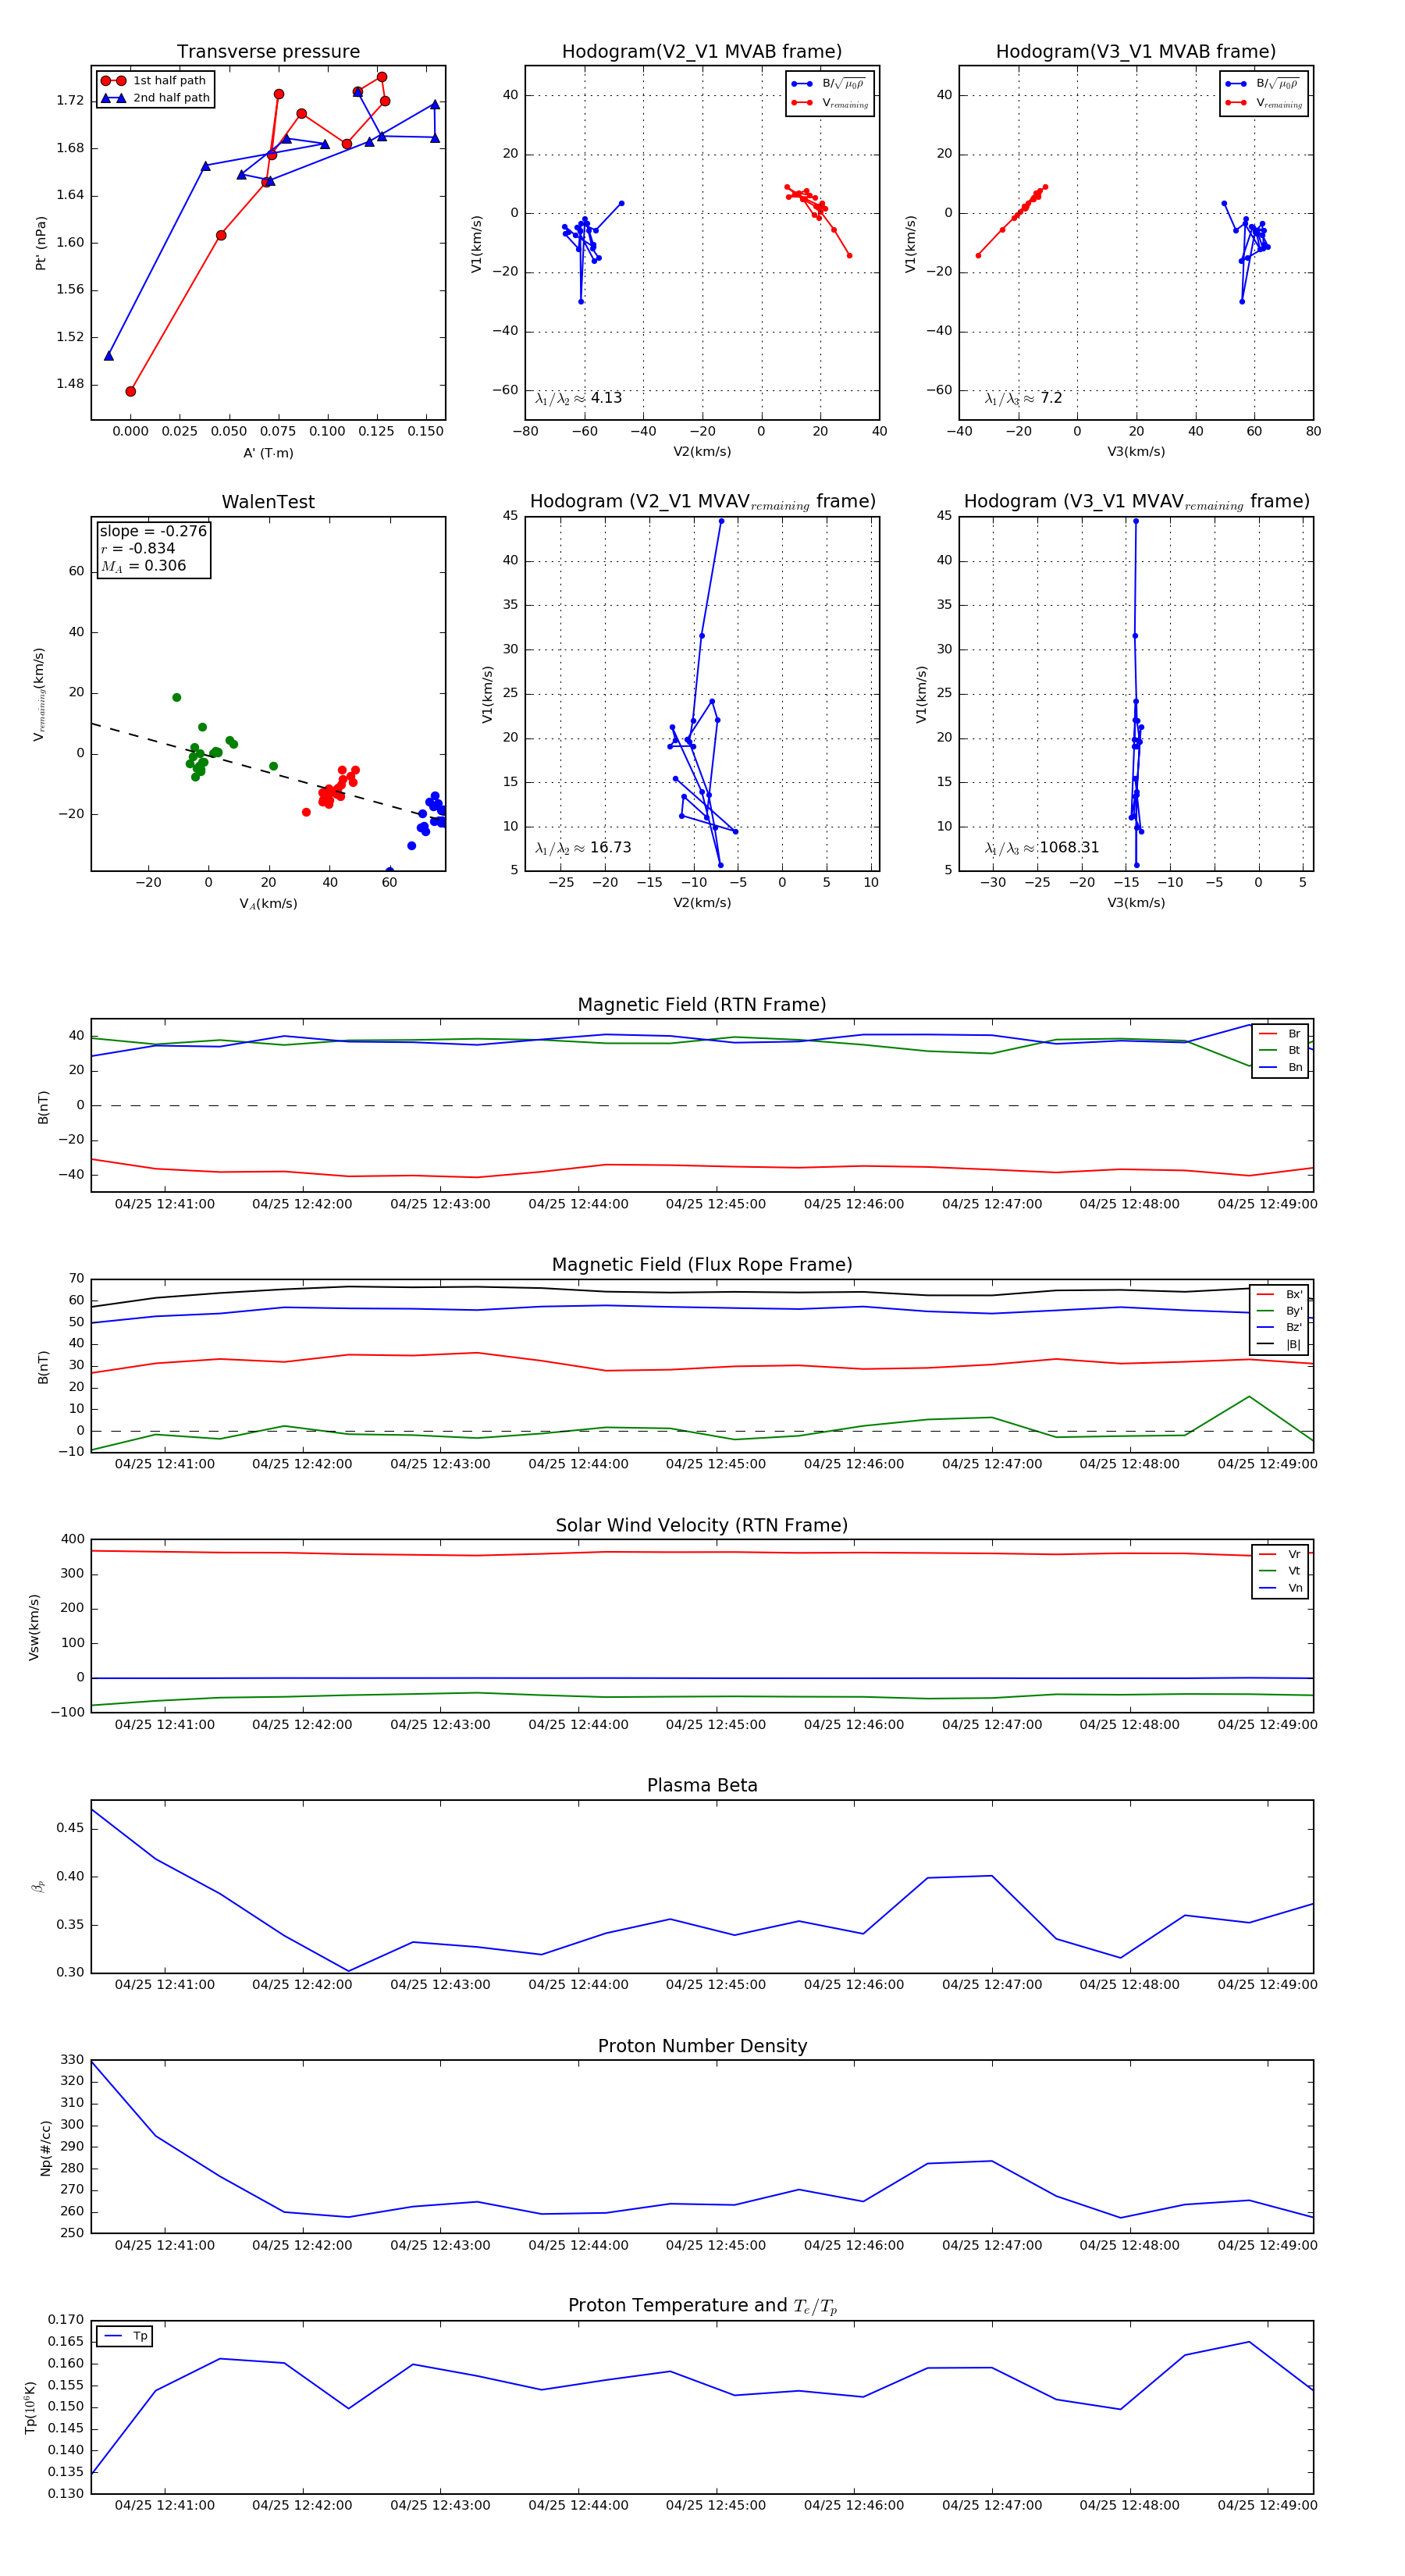The height and width of the screenshot is (2576, 1405).
Task: Click the eigenvalue ratio text "1068.31"
Action: [x=1069, y=848]
